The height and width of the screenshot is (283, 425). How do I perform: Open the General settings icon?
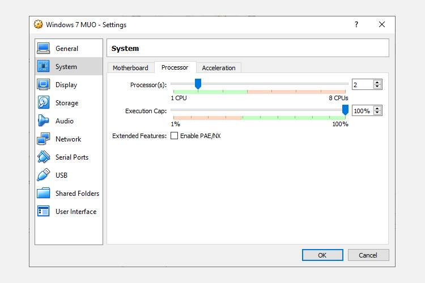pos(44,49)
